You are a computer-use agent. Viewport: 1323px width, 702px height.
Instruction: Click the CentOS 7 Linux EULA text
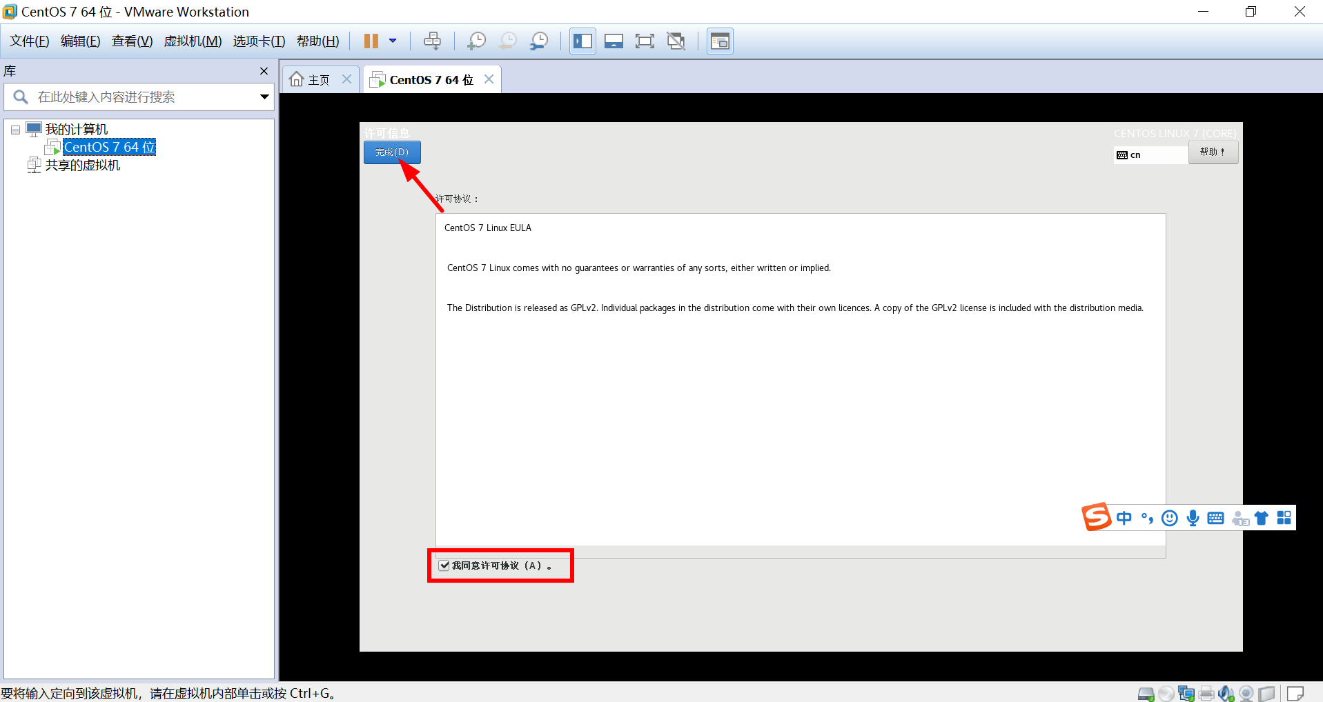[488, 228]
